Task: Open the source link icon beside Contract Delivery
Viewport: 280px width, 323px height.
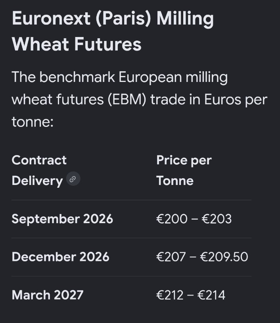Action: coord(73,179)
